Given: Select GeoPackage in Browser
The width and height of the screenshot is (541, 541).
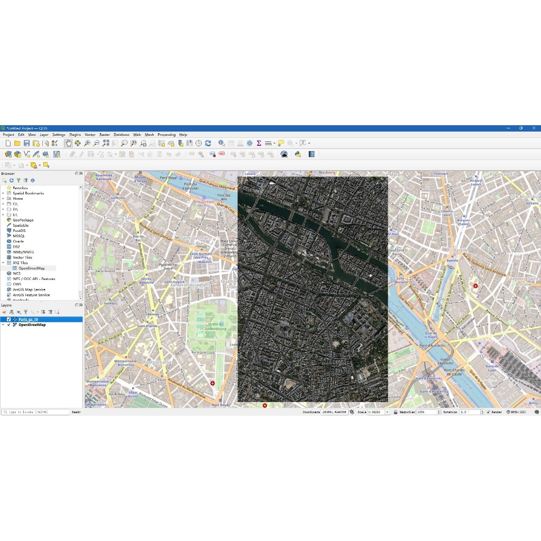Looking at the screenshot, I should 23,220.
